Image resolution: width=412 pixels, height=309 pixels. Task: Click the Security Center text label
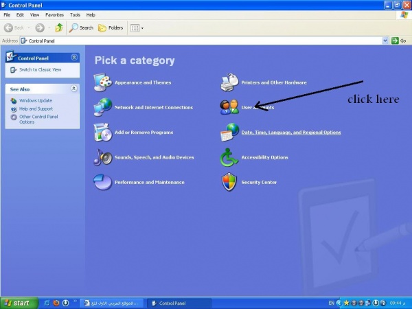point(259,183)
